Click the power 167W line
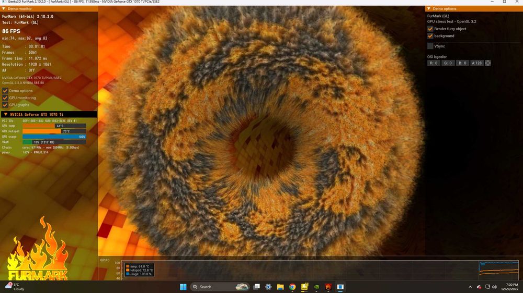The image size is (523, 293). tap(25, 152)
